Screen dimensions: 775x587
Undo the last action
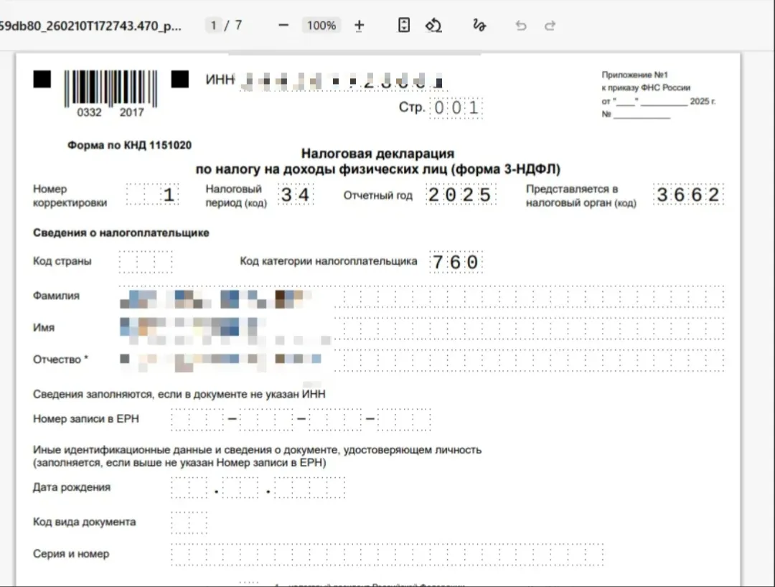pos(520,25)
